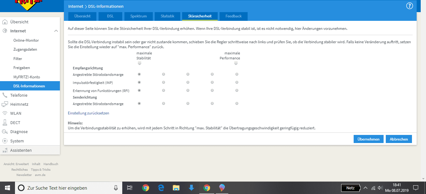Open the Windows Start menu
The height and width of the screenshot is (194, 426).
pyautogui.click(x=7, y=188)
